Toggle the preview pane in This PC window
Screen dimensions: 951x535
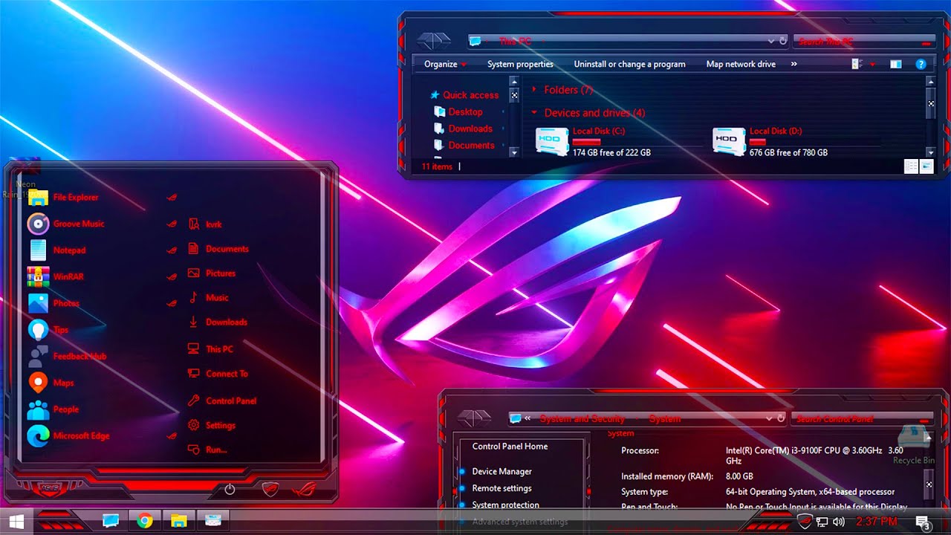tap(896, 65)
